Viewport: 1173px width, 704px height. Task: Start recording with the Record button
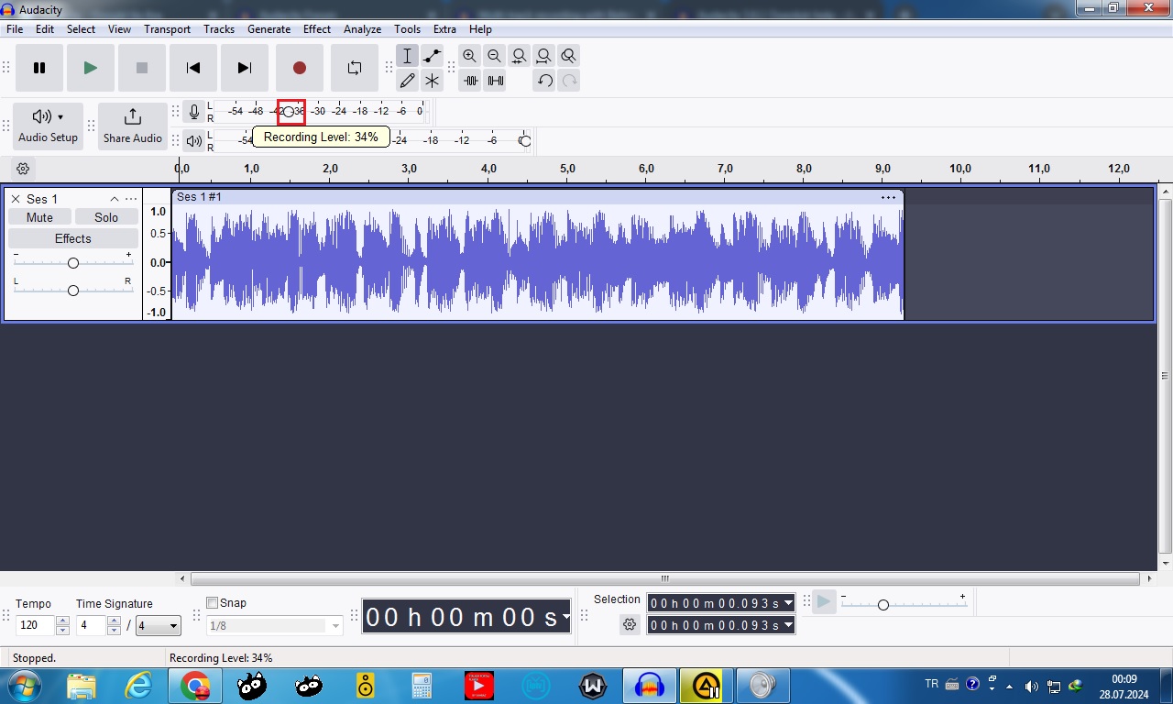pos(299,68)
